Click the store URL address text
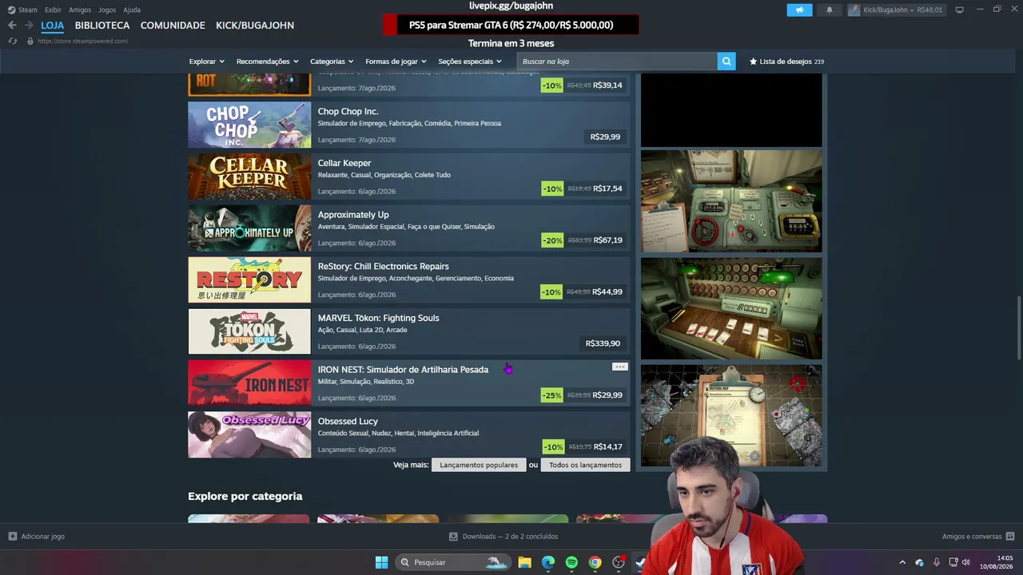 click(x=82, y=41)
